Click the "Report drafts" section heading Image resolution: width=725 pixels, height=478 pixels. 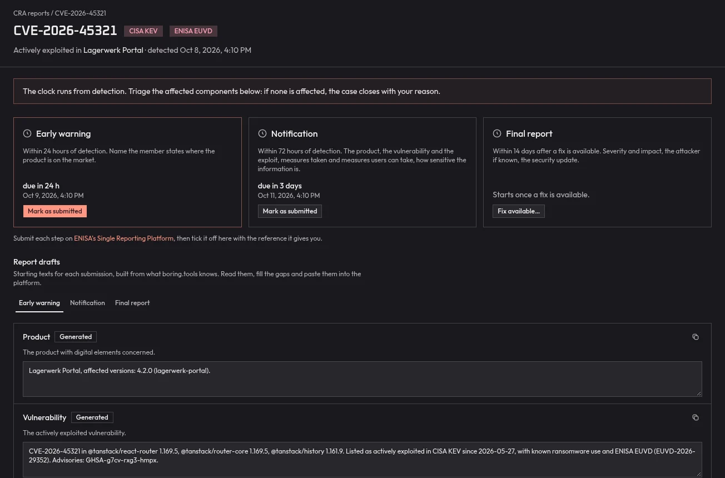37,262
